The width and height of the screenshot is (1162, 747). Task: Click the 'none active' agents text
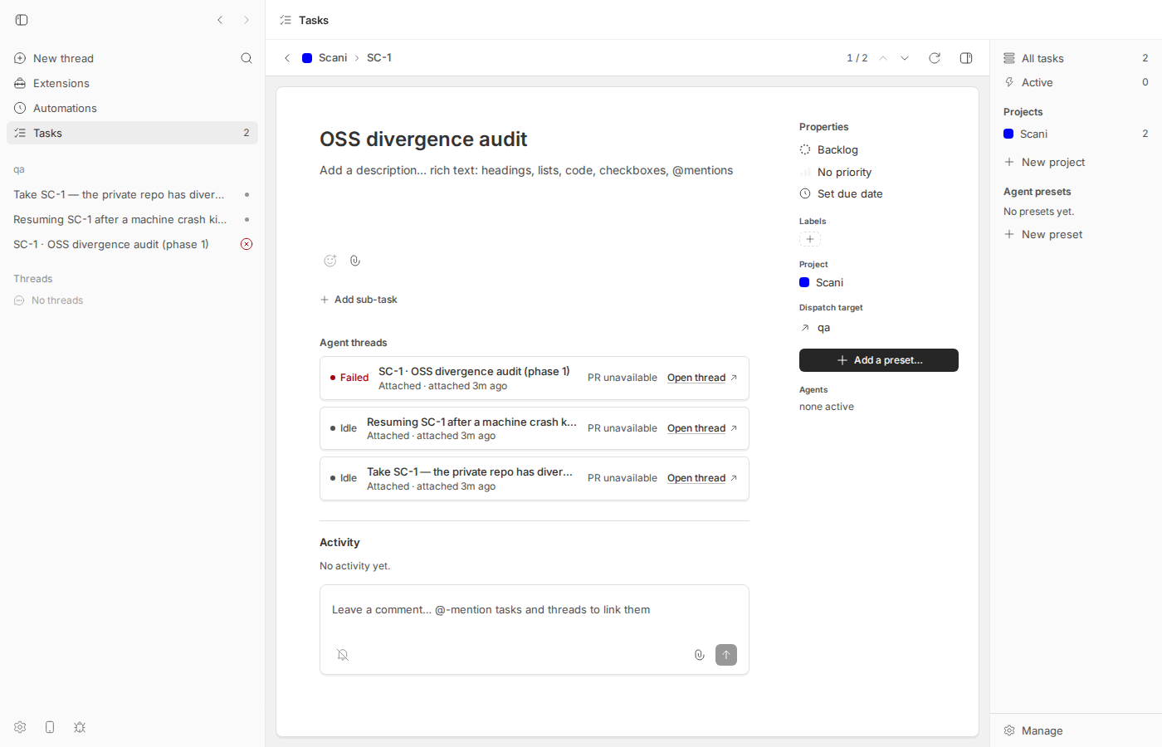click(827, 407)
